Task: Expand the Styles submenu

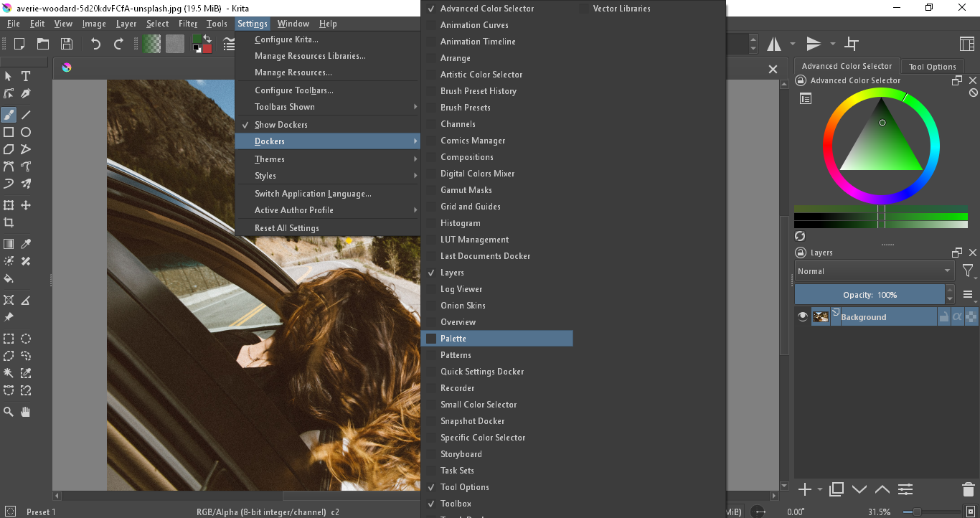Action: (327, 176)
